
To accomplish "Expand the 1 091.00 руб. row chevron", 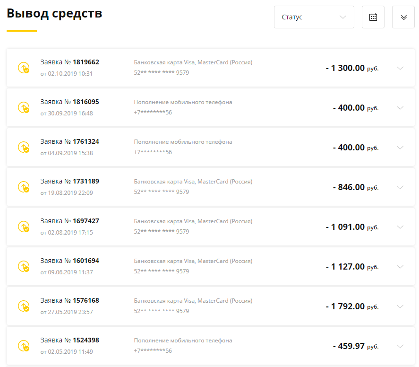I will [x=400, y=227].
